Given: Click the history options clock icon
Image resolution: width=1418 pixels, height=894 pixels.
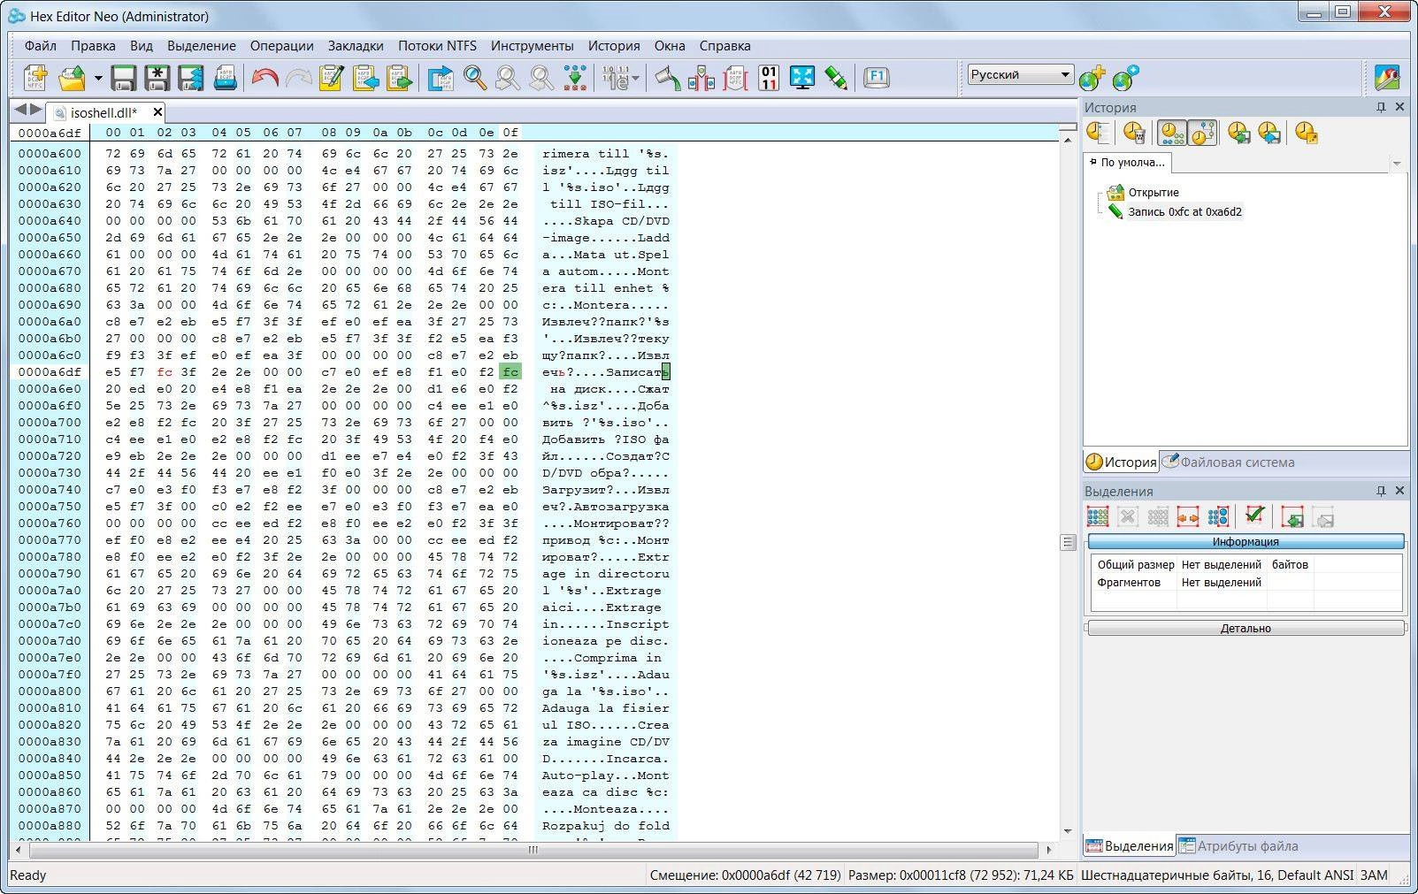Looking at the screenshot, I should click(x=1307, y=133).
